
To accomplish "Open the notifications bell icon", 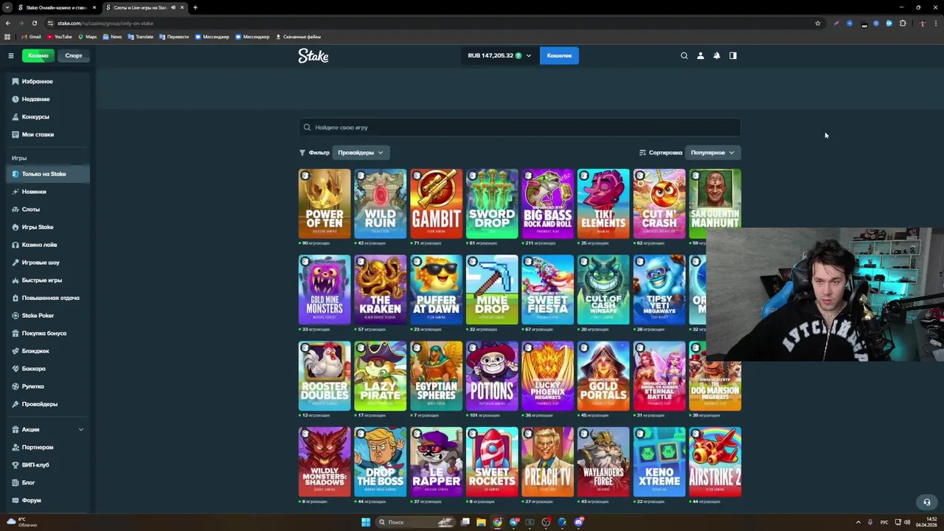I will 717,55.
